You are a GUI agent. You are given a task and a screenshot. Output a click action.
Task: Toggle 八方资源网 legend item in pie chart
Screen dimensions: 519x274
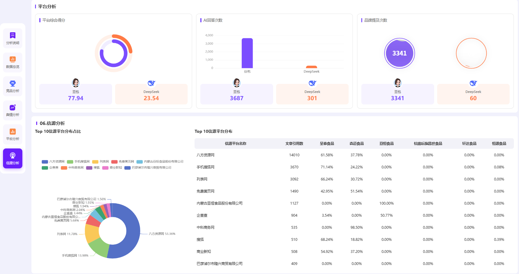[53, 162]
